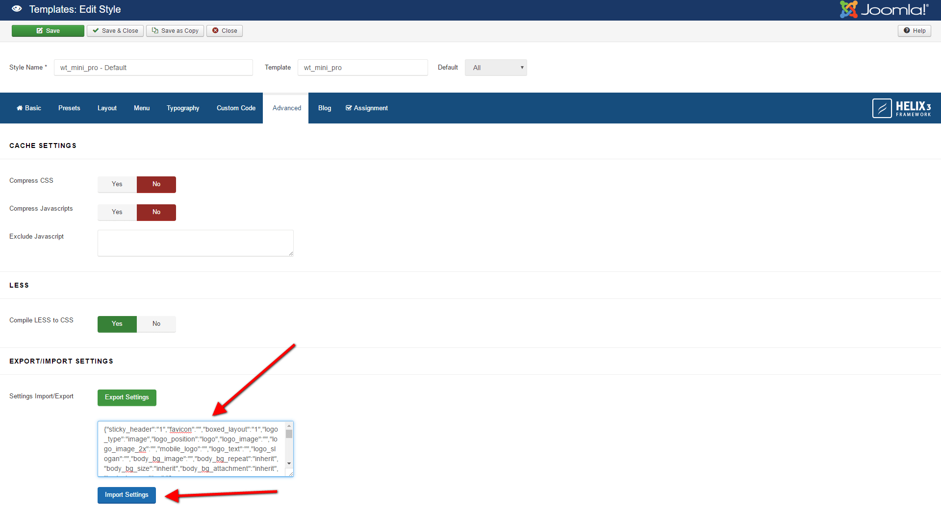Click the Save as Copy button
Screen dimensions: 941x512
tap(175, 31)
